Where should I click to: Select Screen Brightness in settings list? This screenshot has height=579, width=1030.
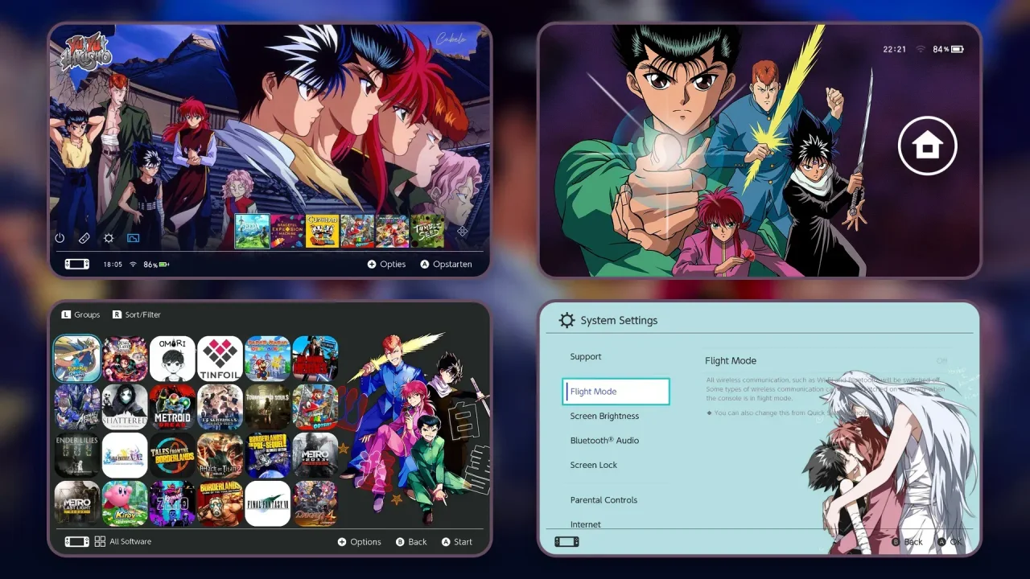(604, 416)
